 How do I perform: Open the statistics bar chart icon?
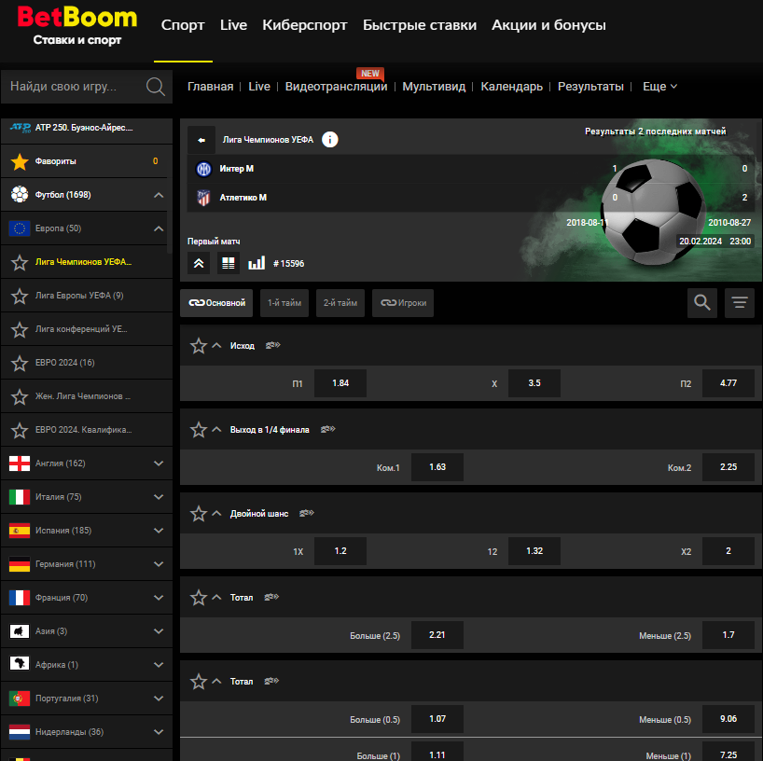pyautogui.click(x=257, y=263)
